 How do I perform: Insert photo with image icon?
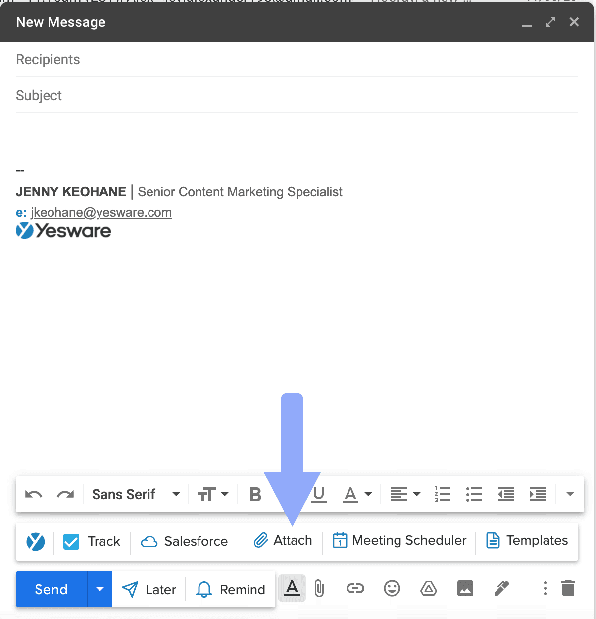coord(465,589)
